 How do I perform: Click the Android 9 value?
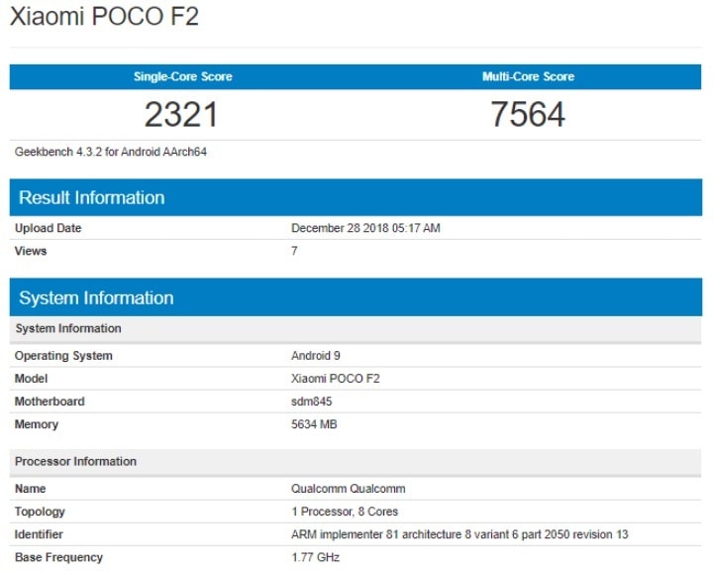(x=316, y=356)
